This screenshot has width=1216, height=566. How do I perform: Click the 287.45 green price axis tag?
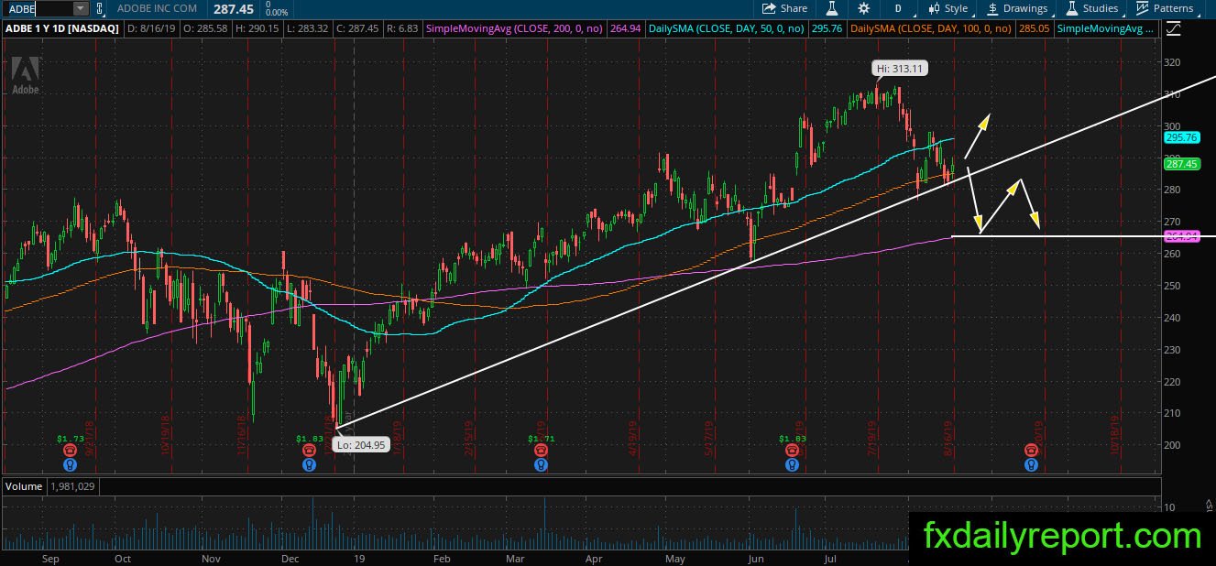coord(1181,164)
